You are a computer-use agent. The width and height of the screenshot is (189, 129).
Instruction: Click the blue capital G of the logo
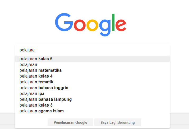coord(64,22)
